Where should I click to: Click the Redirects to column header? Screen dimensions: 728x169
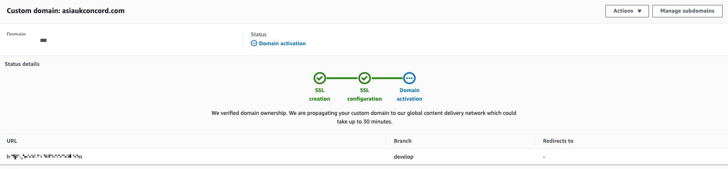558,141
